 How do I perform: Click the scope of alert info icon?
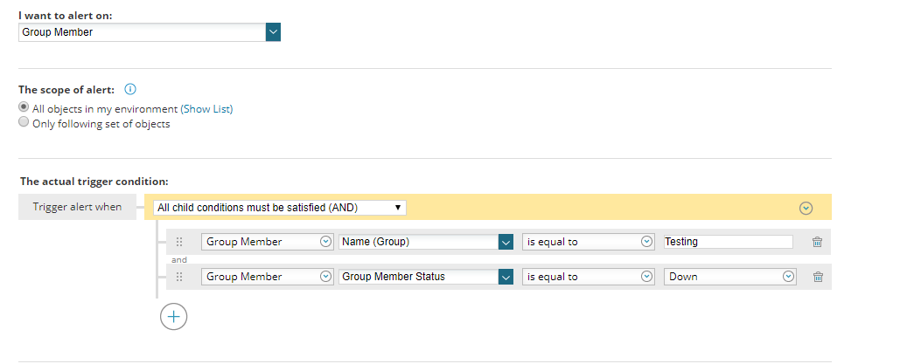[130, 89]
